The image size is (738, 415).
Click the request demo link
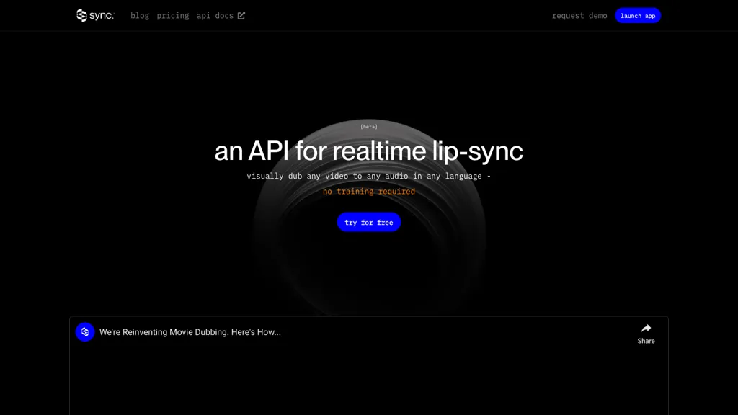pyautogui.click(x=579, y=15)
